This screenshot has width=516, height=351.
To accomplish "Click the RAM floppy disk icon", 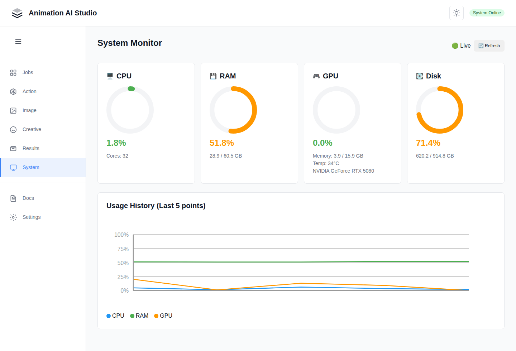I will (x=213, y=76).
